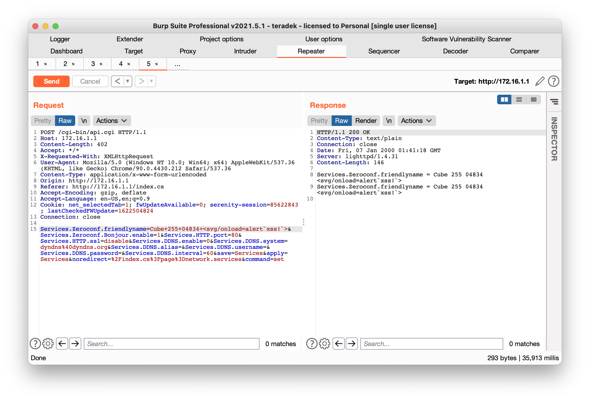Switch Request view to Pretty
Screen dimensions: 590x402
coord(43,121)
